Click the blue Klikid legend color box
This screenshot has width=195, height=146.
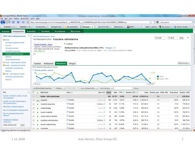point(158,76)
